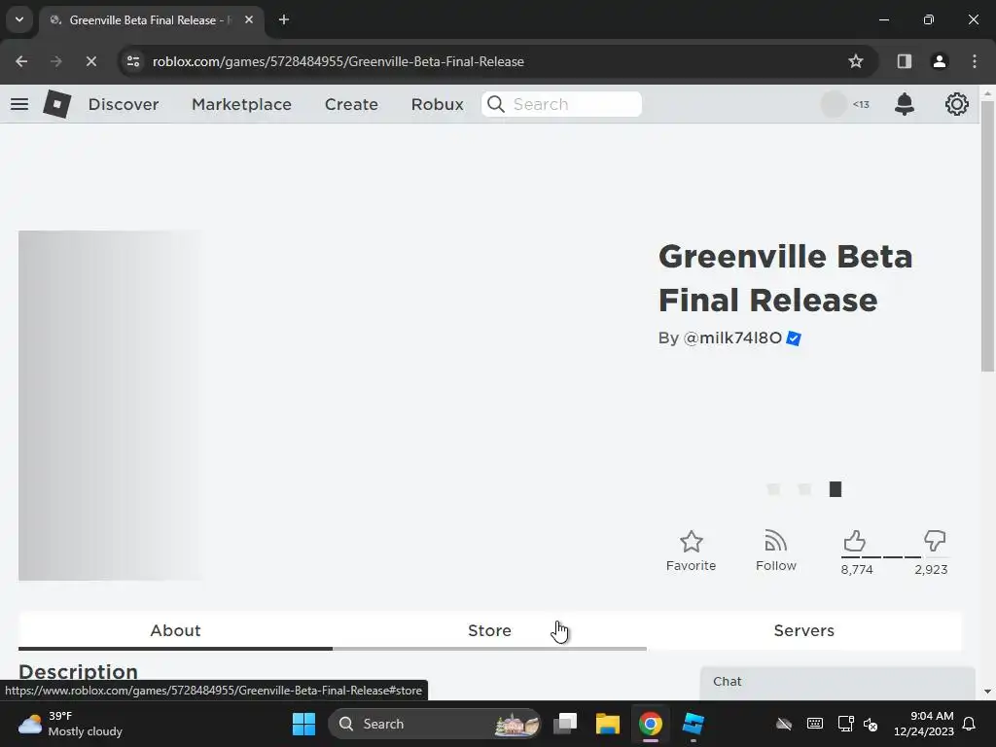Screen dimensions: 996x747
Task: Click the verified badge next to milk74l8O
Action: pos(794,338)
